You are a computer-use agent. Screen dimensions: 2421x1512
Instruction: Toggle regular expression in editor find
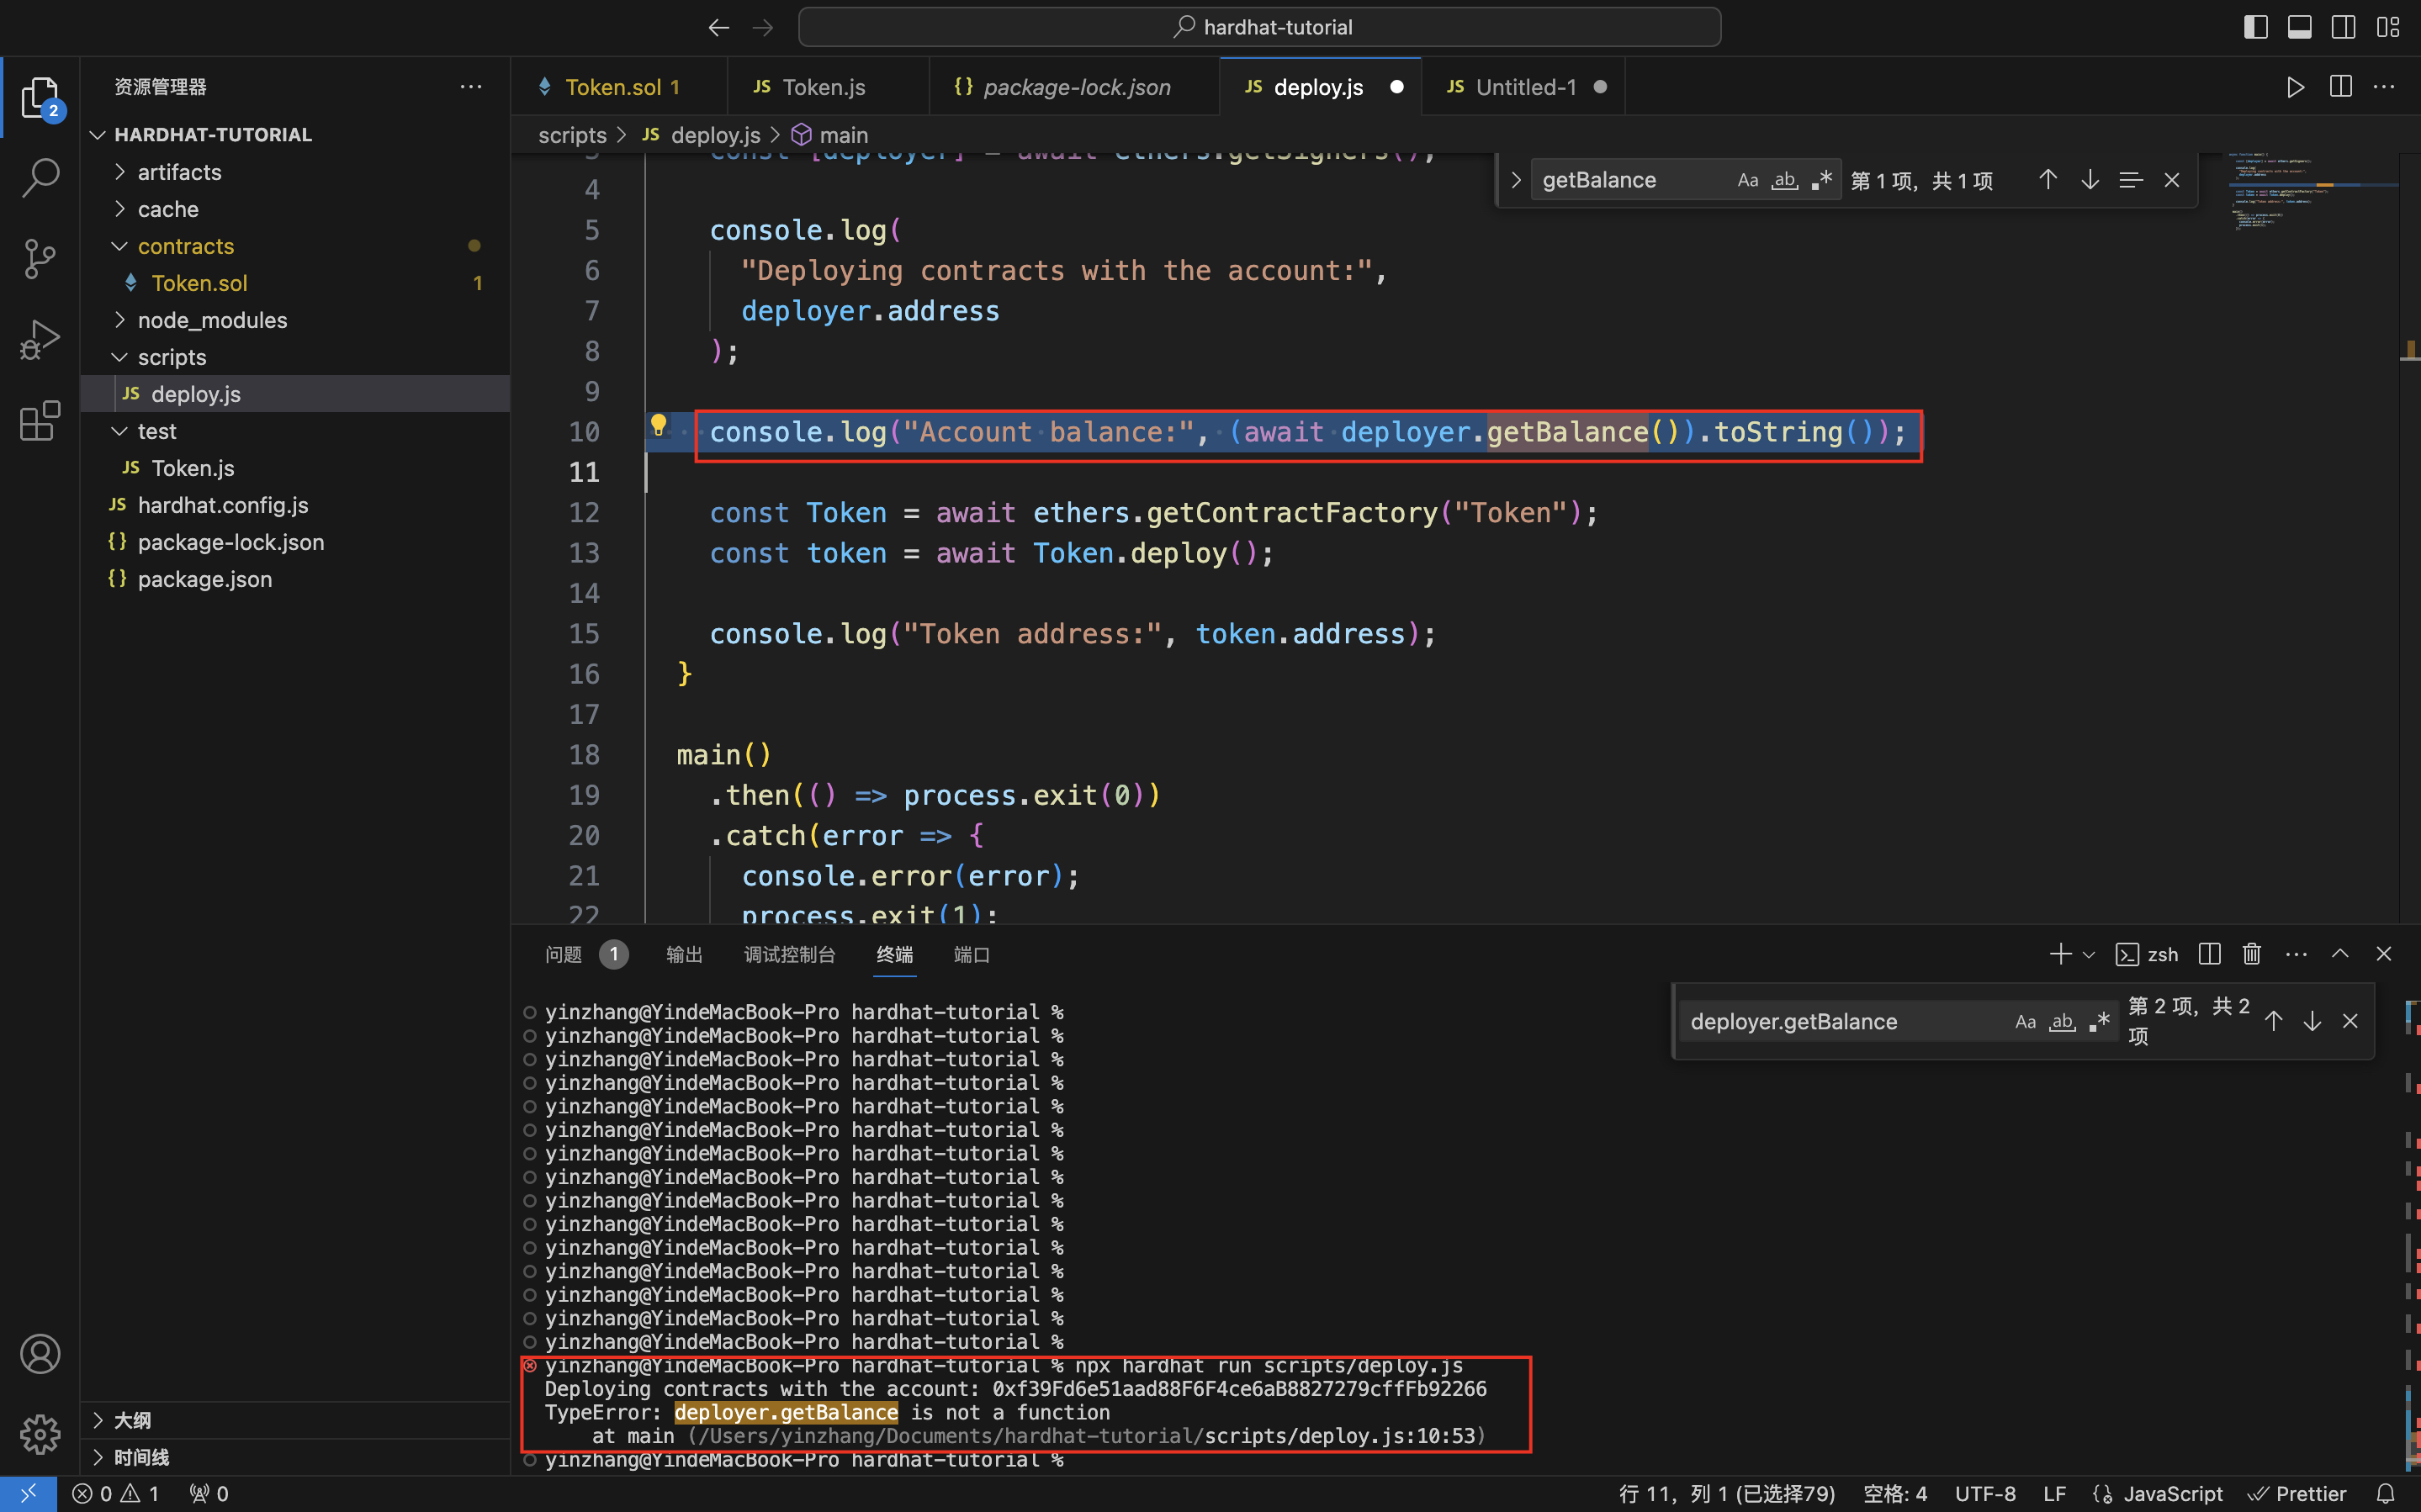click(x=1822, y=180)
